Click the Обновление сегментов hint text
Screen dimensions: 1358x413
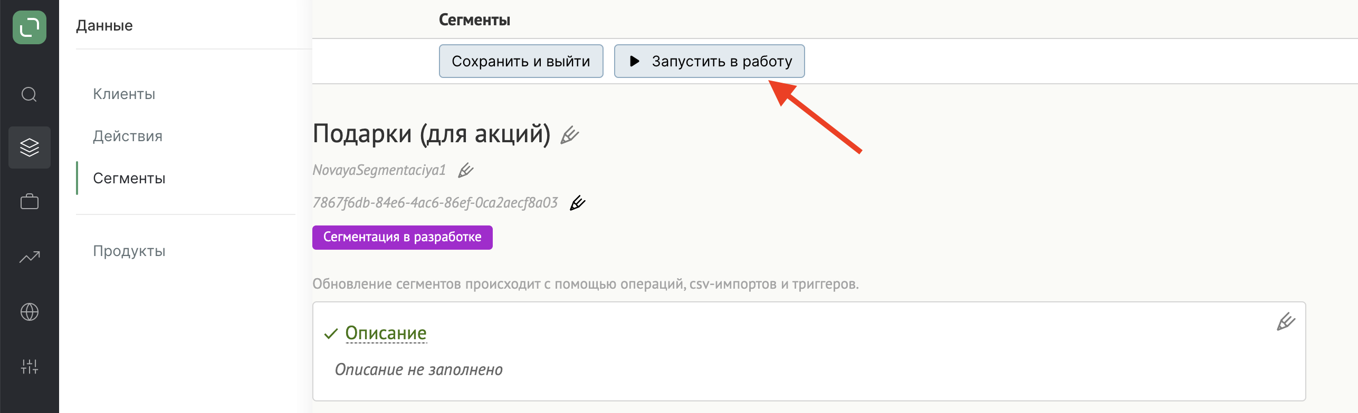tap(585, 284)
